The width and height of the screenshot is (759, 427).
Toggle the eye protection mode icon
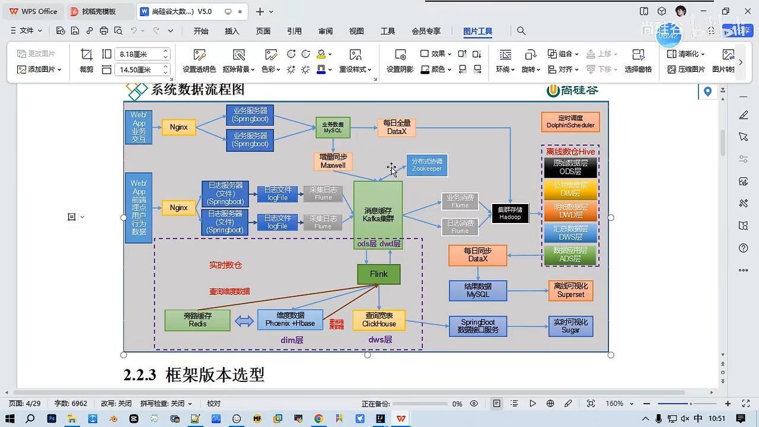(x=474, y=403)
